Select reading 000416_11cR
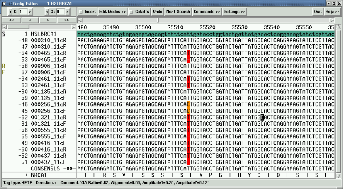The width and height of the screenshot is (343, 189). (x=48, y=149)
